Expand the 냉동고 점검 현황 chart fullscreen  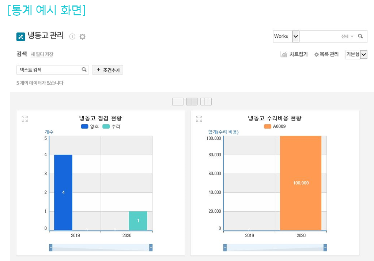25,119
